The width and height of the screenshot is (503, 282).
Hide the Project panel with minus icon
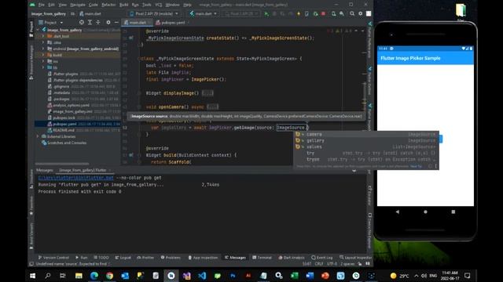click(116, 23)
